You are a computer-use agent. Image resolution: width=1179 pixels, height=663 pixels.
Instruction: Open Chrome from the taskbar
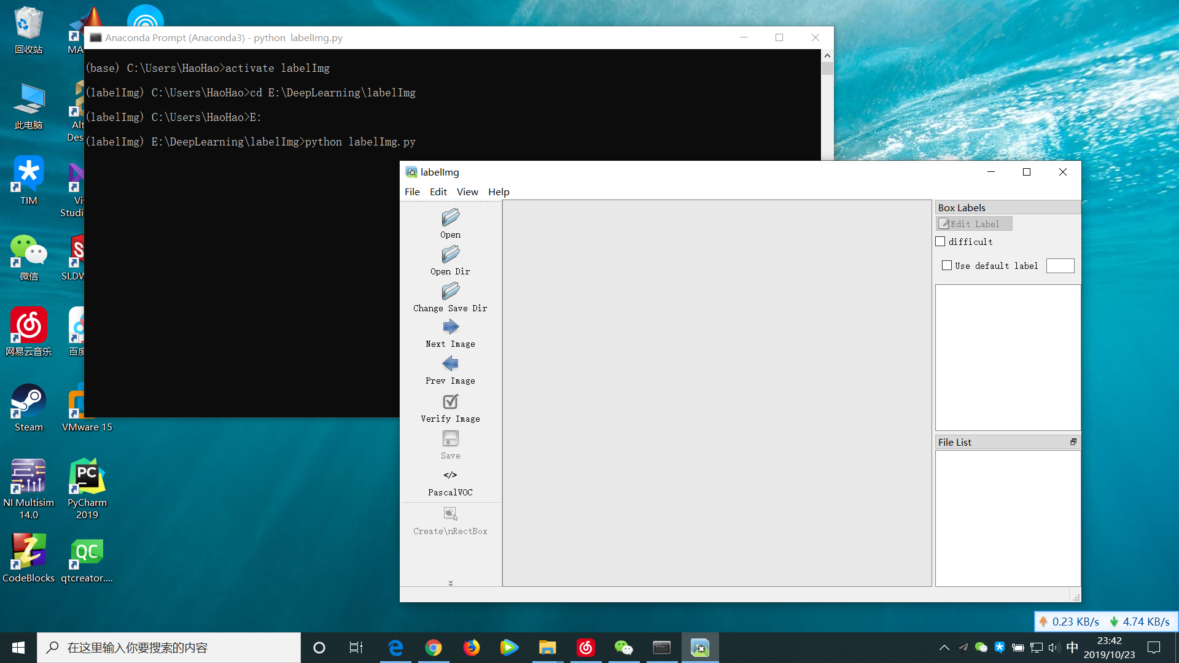click(x=434, y=648)
